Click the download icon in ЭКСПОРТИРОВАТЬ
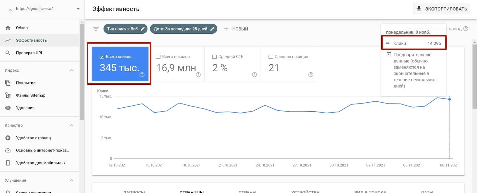 point(419,9)
